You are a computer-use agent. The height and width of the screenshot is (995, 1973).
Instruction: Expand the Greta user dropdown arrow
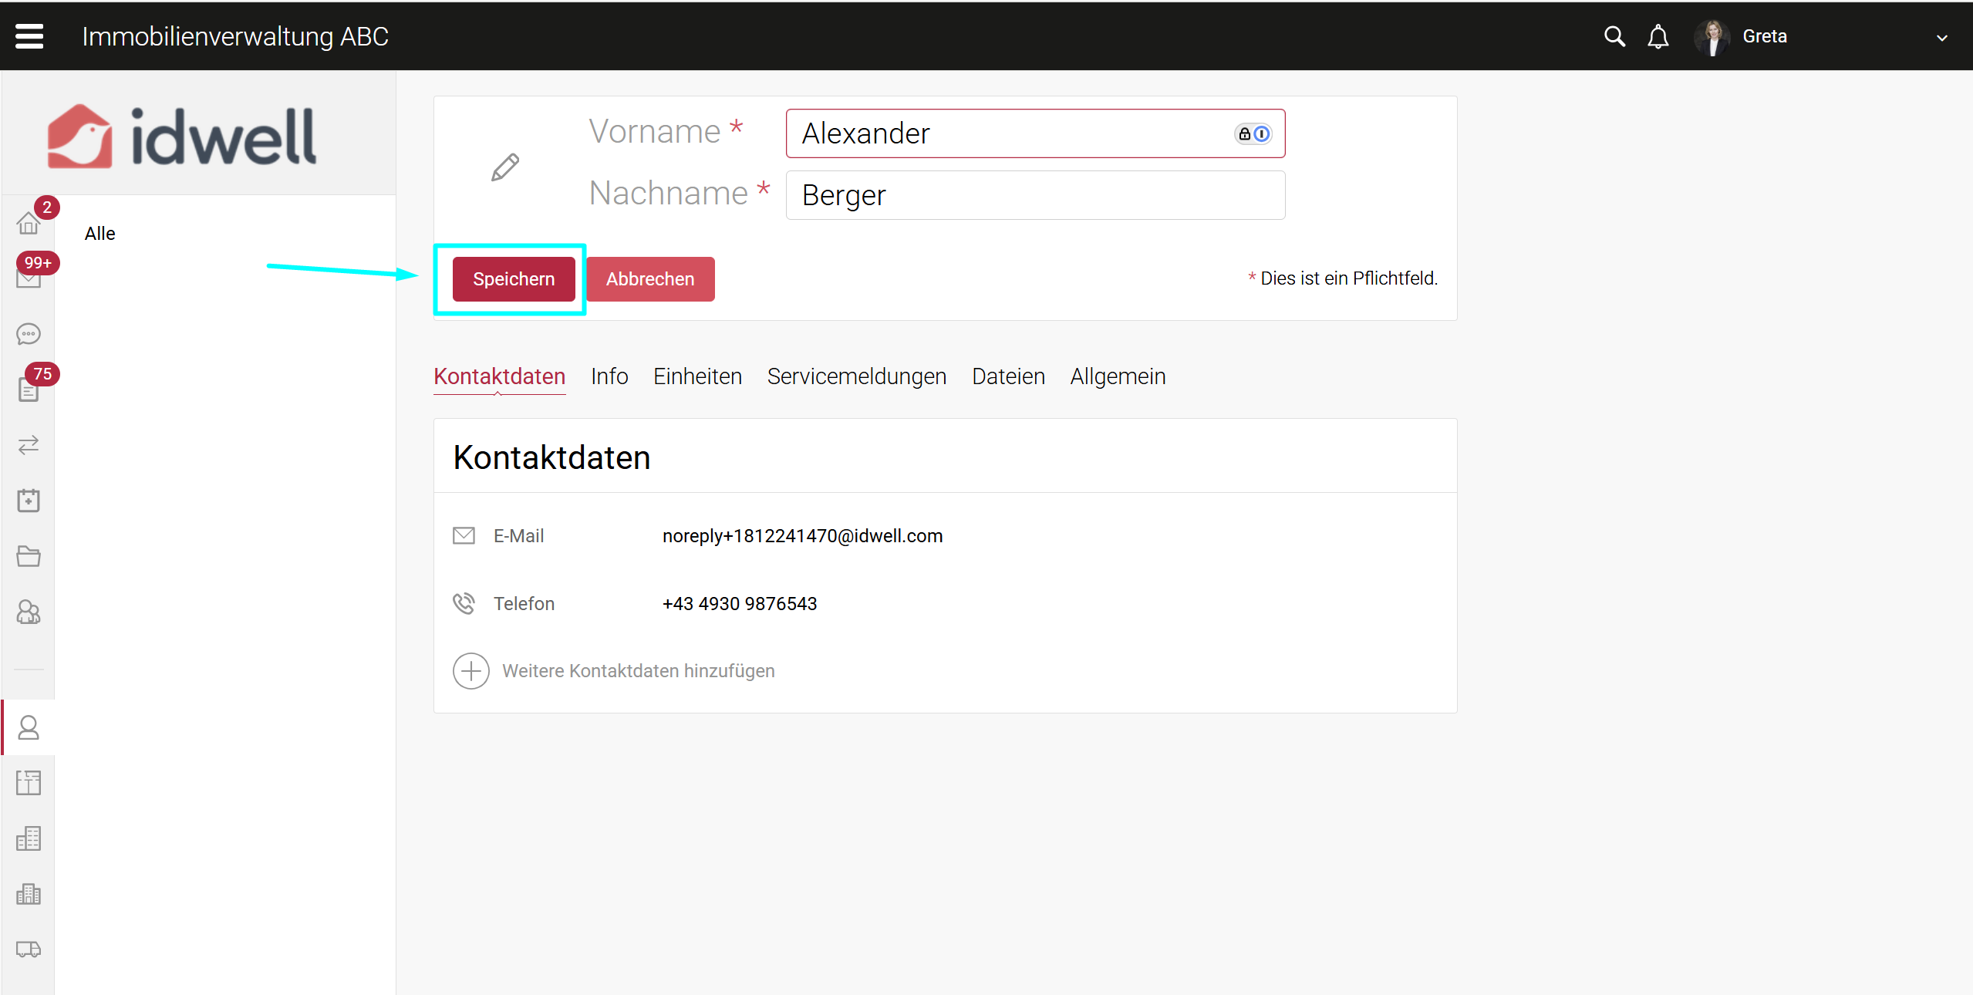point(1941,38)
